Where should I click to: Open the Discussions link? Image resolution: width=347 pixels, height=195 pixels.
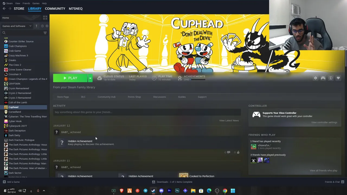(x=159, y=97)
